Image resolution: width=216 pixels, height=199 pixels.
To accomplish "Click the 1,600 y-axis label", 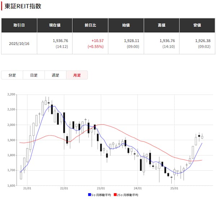I will pos(11,185).
